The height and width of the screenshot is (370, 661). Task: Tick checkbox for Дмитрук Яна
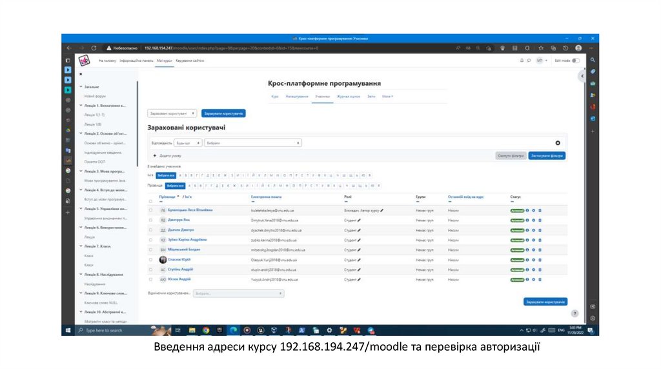pos(150,220)
